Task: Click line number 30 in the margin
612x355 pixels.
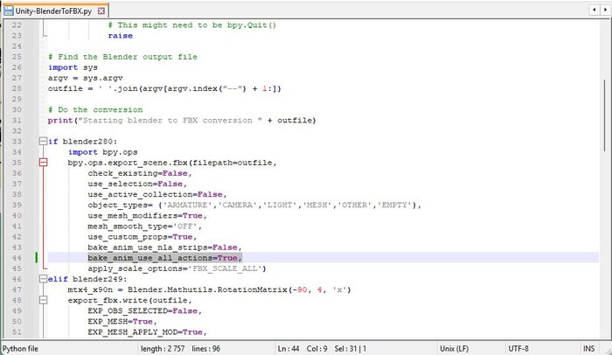Action: (x=17, y=109)
